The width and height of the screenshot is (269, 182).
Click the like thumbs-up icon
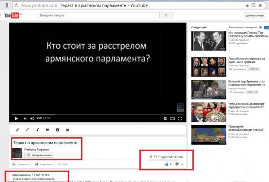click(x=166, y=165)
